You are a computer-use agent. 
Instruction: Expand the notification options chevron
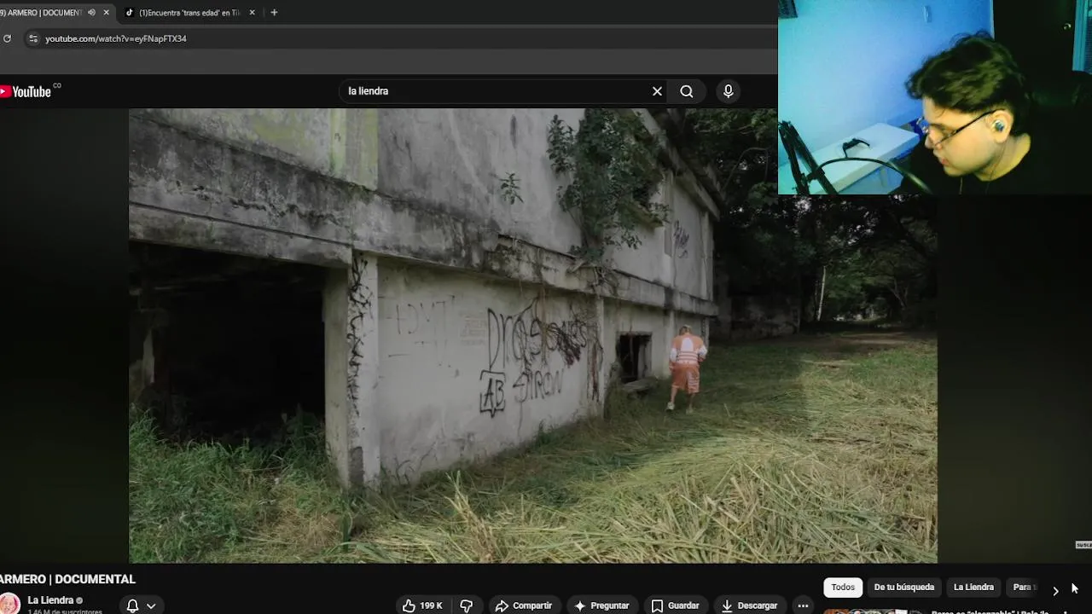tap(151, 605)
